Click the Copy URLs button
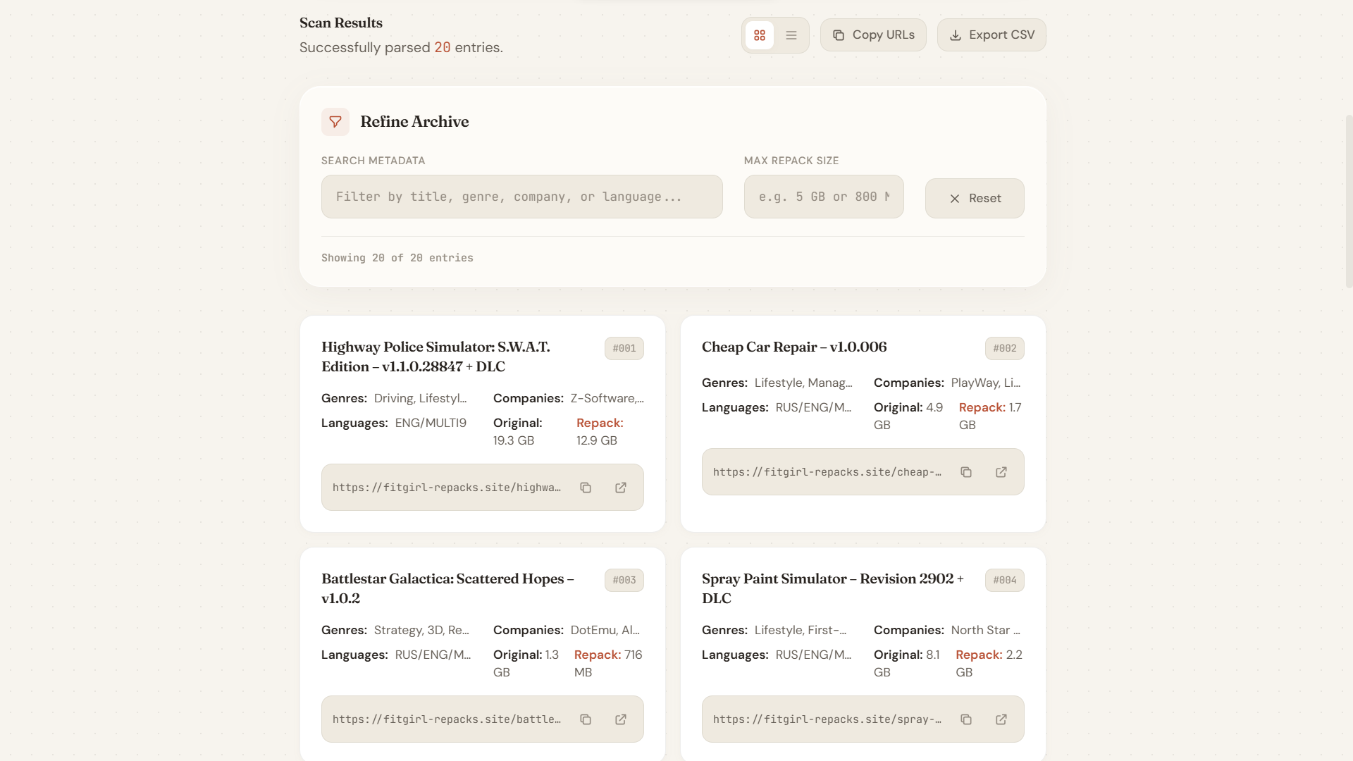Screen dimensions: 1353x761 point(873,35)
